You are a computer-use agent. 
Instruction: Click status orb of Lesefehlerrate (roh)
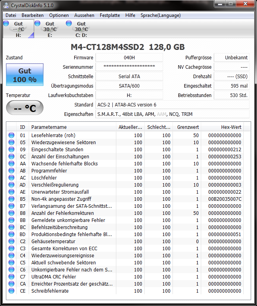(x=11, y=135)
